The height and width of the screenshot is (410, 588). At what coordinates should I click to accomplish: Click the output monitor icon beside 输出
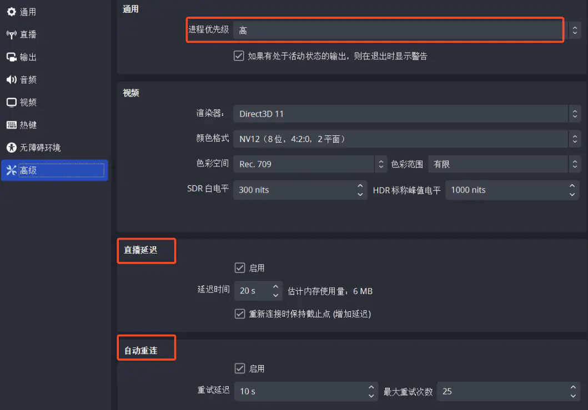pos(12,57)
